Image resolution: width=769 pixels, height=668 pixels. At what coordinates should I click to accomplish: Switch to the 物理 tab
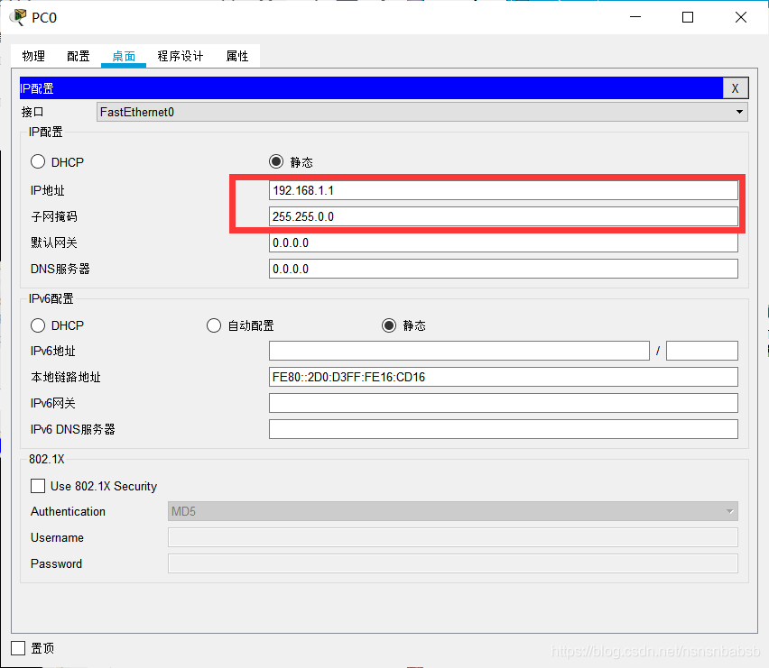tap(33, 56)
